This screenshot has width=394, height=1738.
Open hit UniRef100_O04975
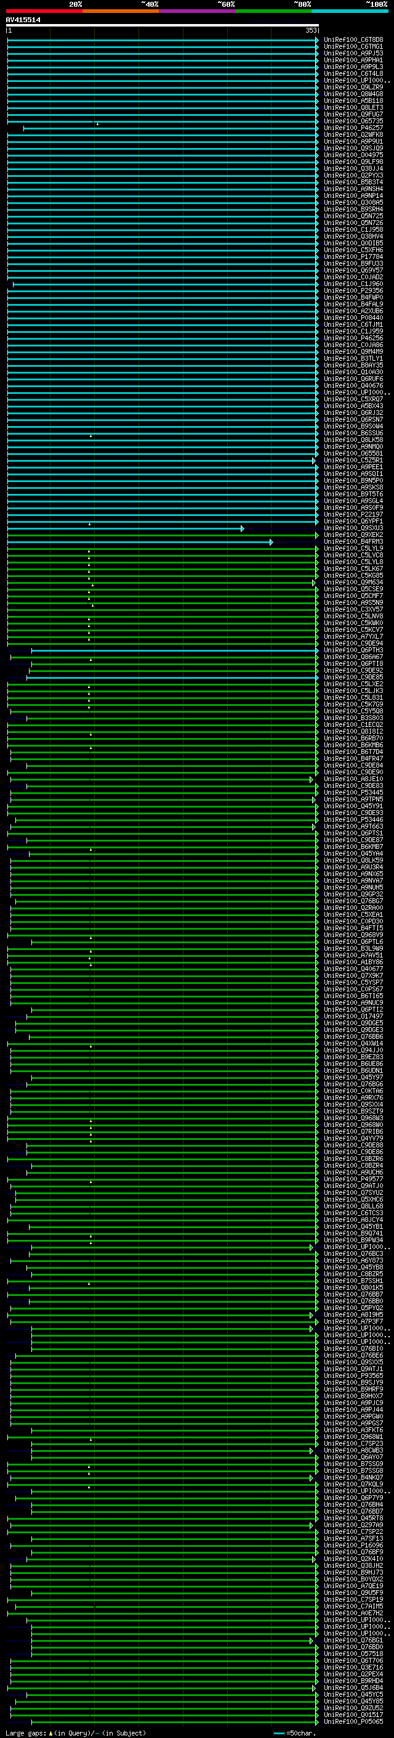pyautogui.click(x=353, y=155)
